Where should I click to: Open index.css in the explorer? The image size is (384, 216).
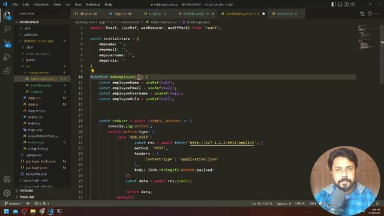pos(35,117)
